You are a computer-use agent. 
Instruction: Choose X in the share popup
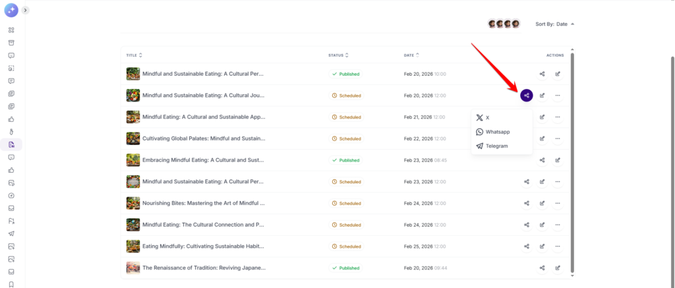tap(487, 117)
